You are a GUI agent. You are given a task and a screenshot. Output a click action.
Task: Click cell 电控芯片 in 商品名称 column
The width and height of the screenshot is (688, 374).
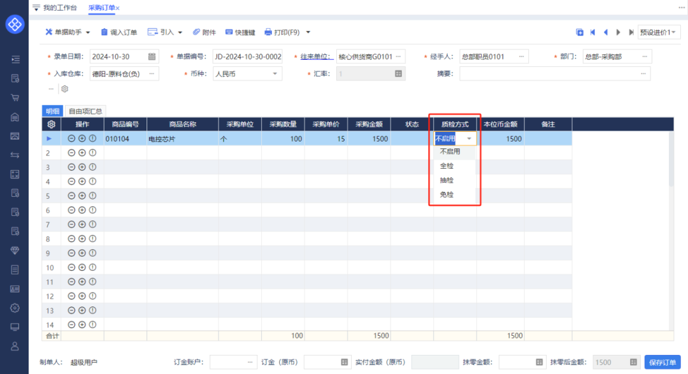point(183,139)
